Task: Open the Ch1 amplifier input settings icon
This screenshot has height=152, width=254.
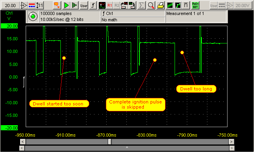Action: 24,6
